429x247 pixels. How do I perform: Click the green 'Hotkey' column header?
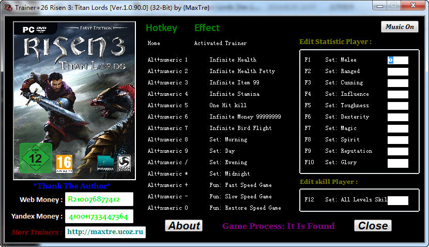[x=161, y=27]
